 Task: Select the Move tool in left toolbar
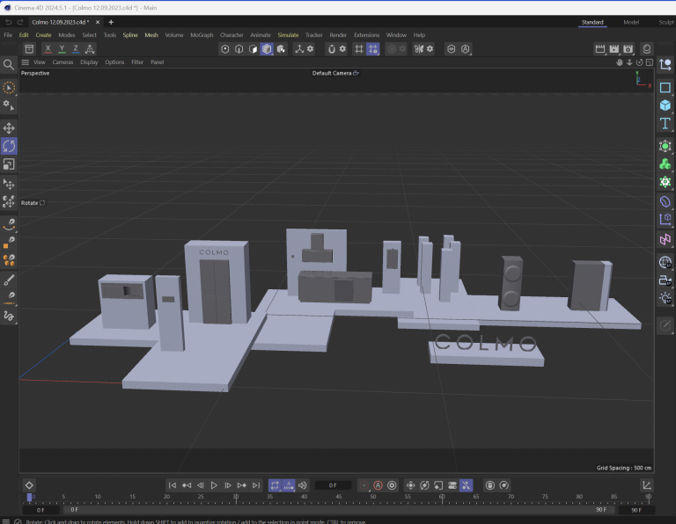[9, 128]
